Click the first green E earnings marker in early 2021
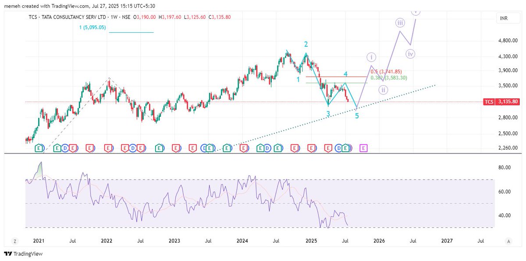 tap(39, 149)
